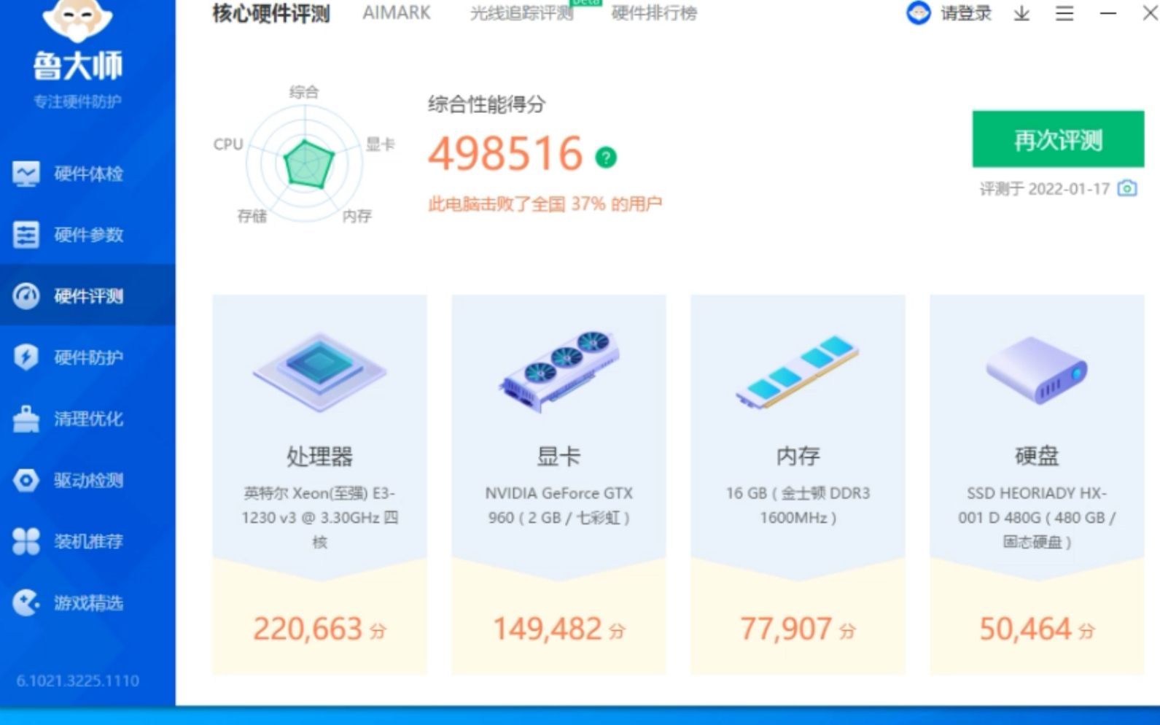Screen dimensions: 1160x725
Task: Minimize the 鲁大师 window
Action: point(1108,13)
